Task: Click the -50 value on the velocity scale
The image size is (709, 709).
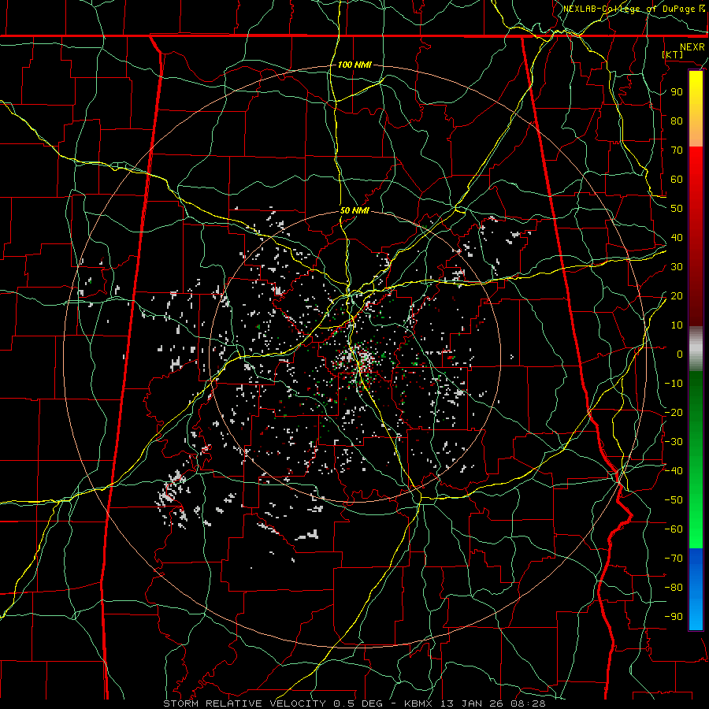Action: point(674,500)
